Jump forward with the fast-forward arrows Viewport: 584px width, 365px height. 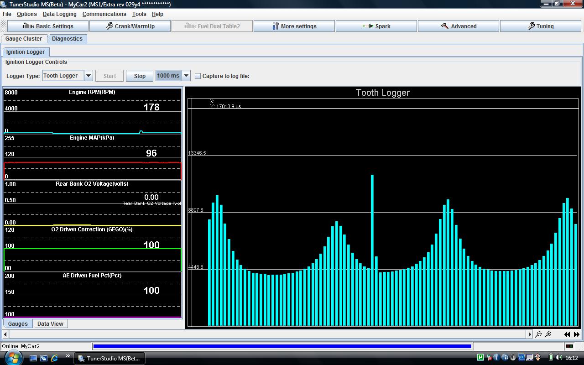pos(577,334)
